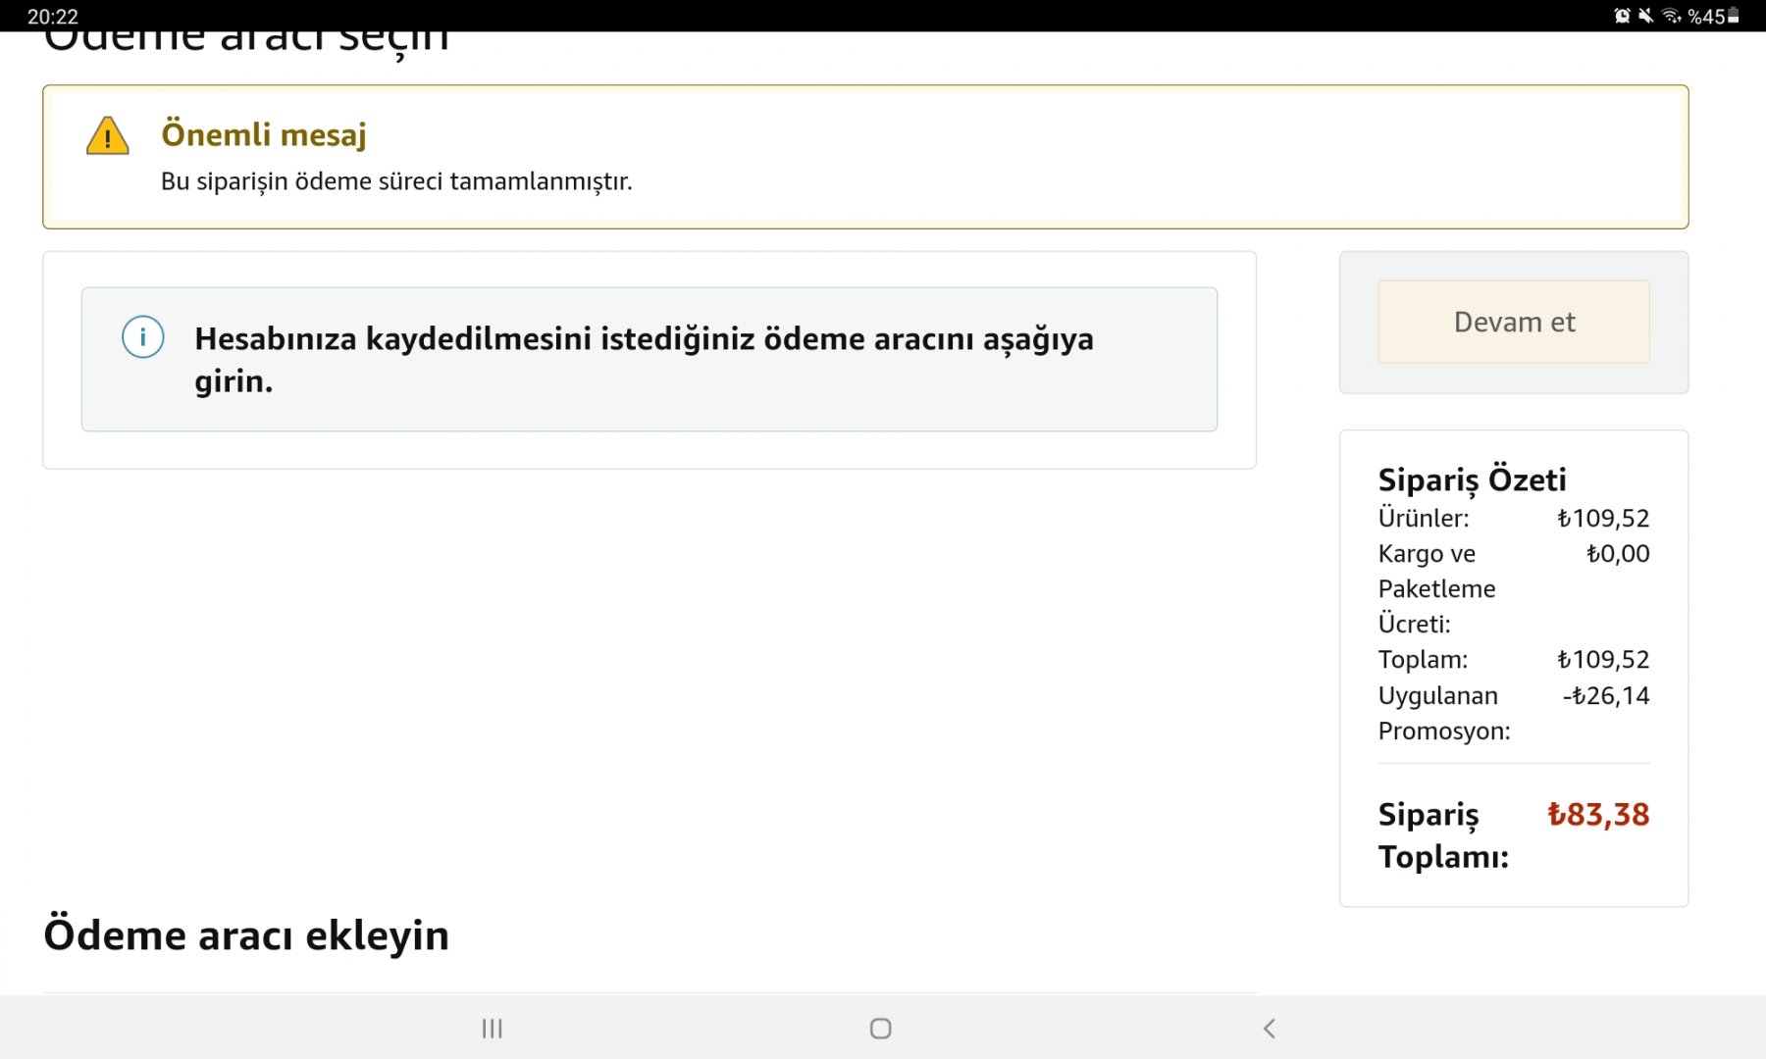
Task: Tap the Android home navigation button
Action: click(x=881, y=1028)
